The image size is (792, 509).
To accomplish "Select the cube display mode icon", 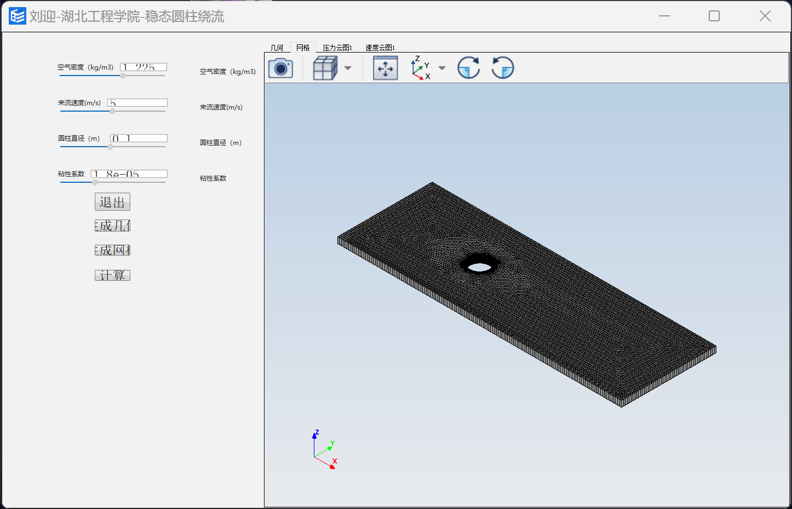I will [325, 68].
